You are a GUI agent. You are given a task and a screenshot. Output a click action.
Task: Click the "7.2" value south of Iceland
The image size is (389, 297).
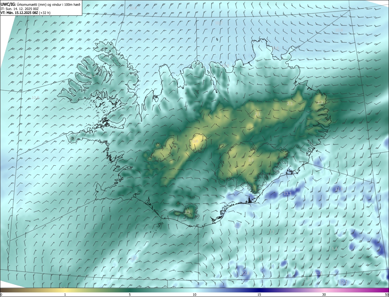coord(260,259)
